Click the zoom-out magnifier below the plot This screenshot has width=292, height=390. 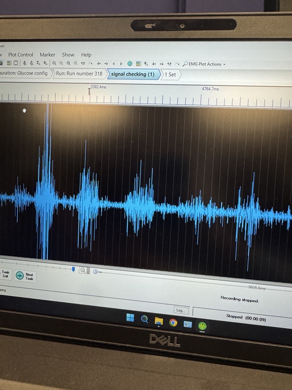pyautogui.click(x=83, y=270)
